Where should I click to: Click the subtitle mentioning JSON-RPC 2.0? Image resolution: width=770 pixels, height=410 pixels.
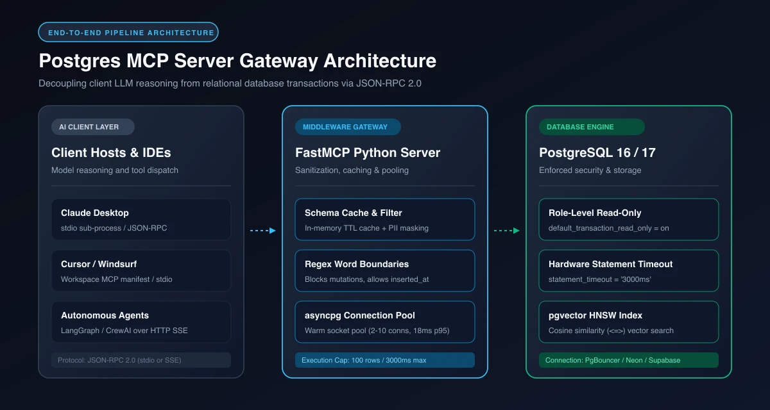coord(230,83)
